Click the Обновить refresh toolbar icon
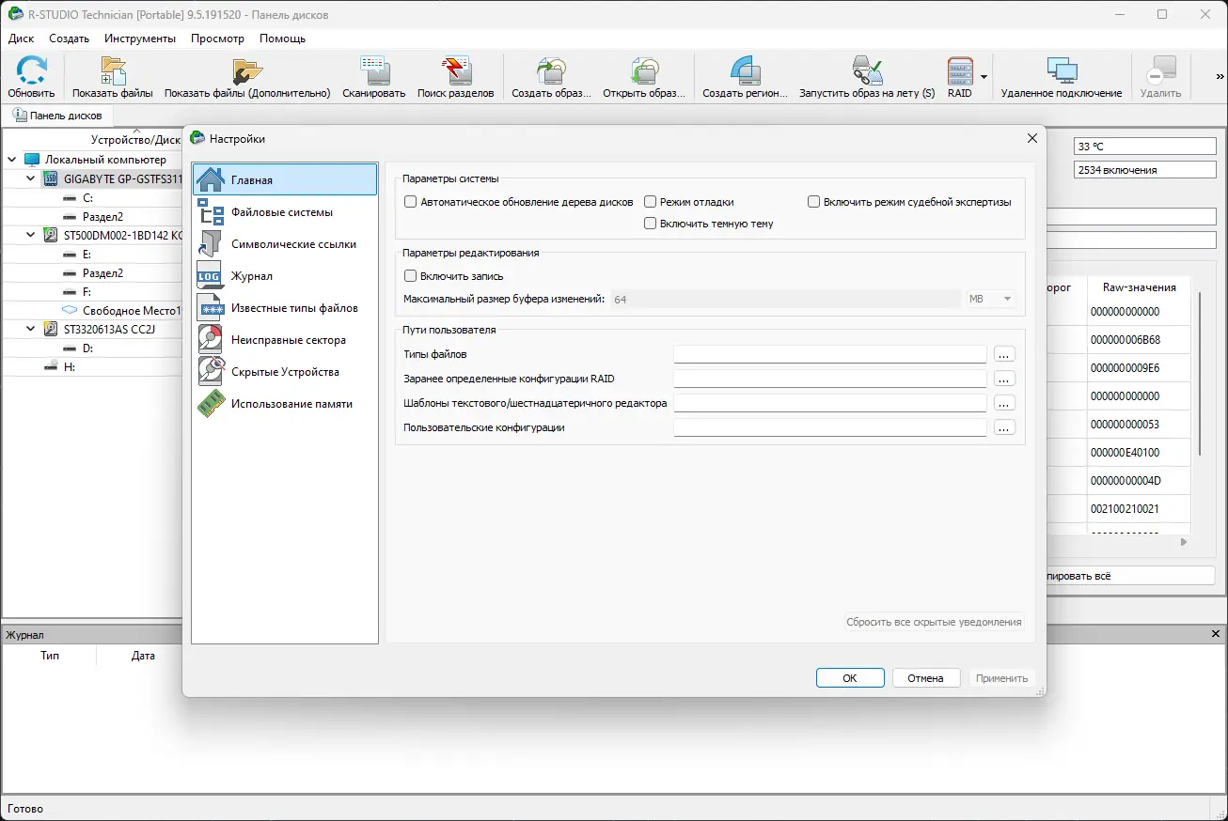Screen dimensions: 1228x821 (31, 71)
